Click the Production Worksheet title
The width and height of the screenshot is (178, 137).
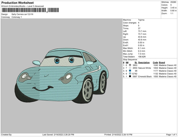click(x=18, y=3)
